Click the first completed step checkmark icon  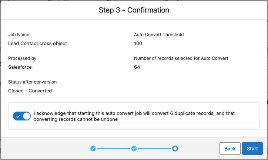coord(93,149)
